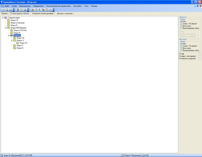Click the status text Отдел:1 Программа: 2 (сб.15)
202x157 pixels.
[136, 155]
